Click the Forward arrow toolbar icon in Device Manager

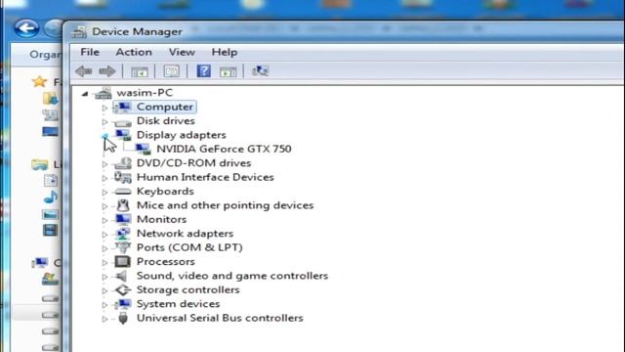coord(106,71)
